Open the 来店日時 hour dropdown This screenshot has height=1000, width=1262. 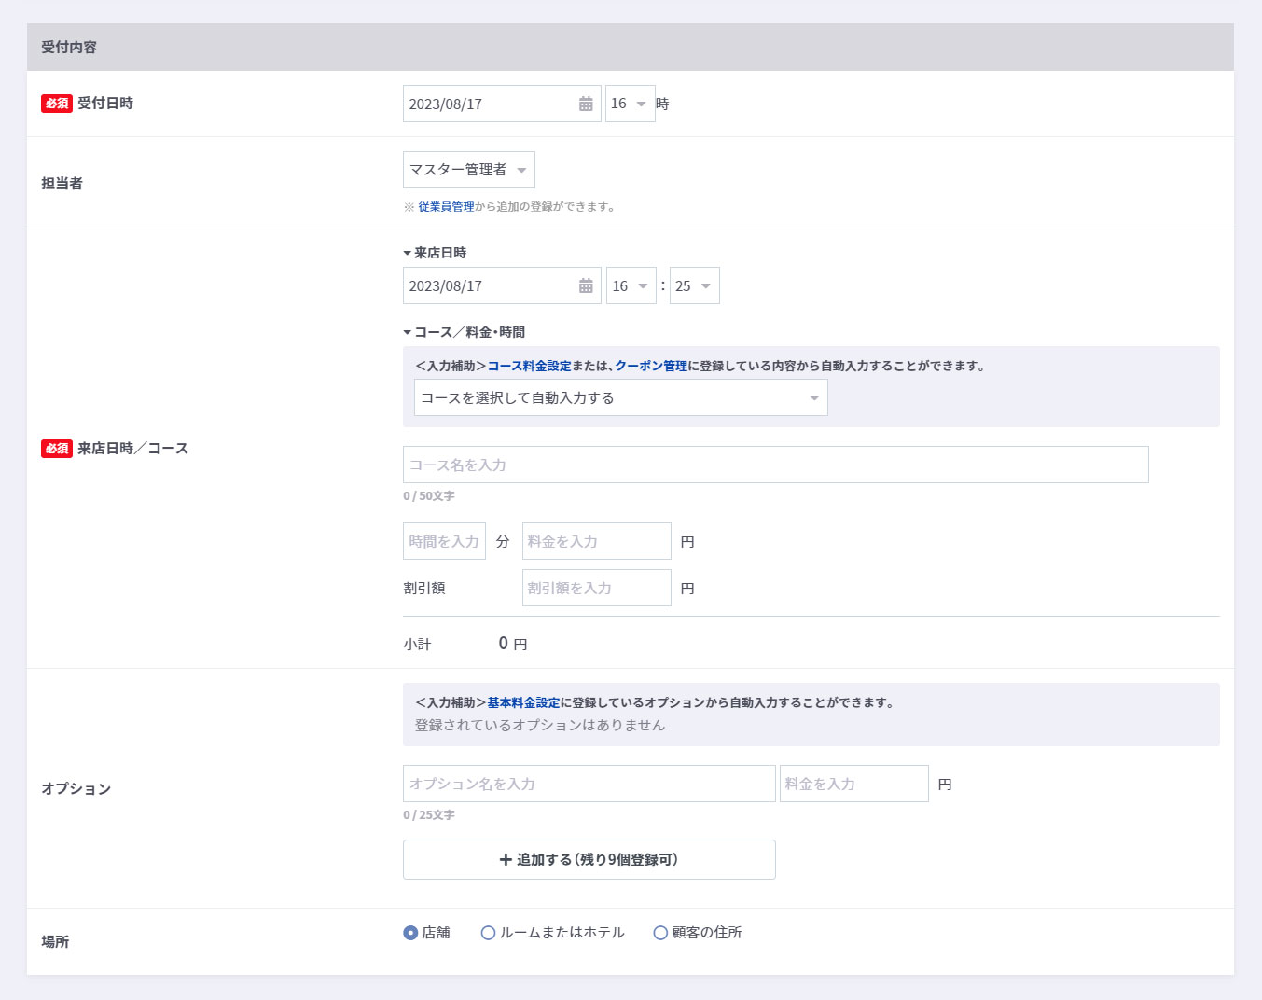click(631, 286)
